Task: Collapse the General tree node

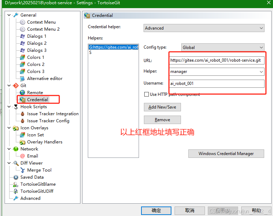Action: 9,15
